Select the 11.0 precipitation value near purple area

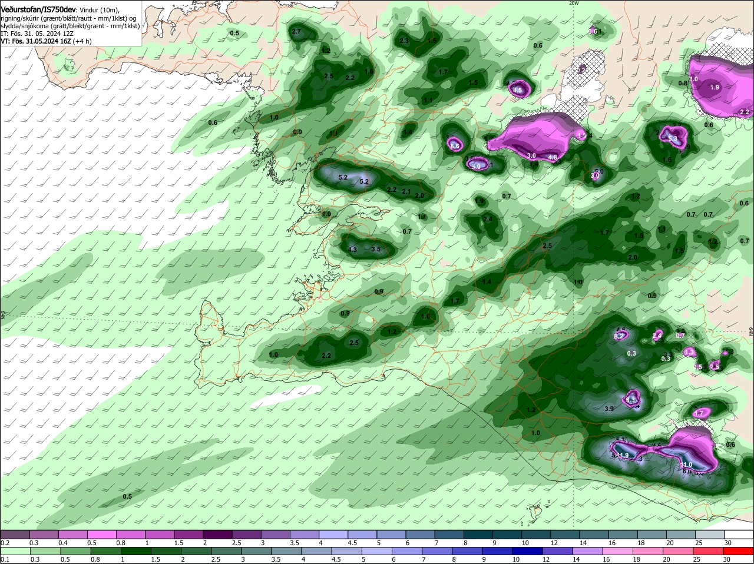pyautogui.click(x=686, y=465)
